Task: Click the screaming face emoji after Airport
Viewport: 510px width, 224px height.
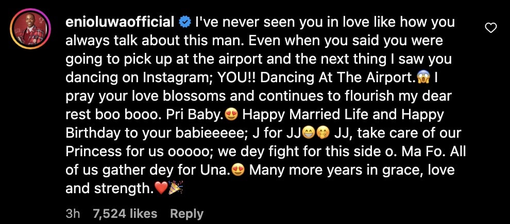Action: point(422,78)
